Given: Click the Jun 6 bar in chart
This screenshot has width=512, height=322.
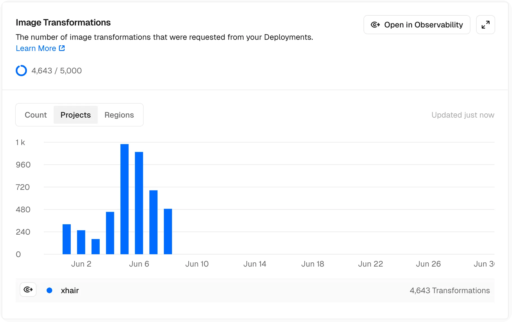Looking at the screenshot, I should click(139, 203).
